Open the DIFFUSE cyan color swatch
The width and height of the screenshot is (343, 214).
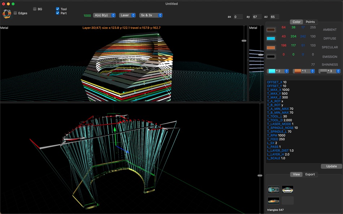tap(271, 39)
